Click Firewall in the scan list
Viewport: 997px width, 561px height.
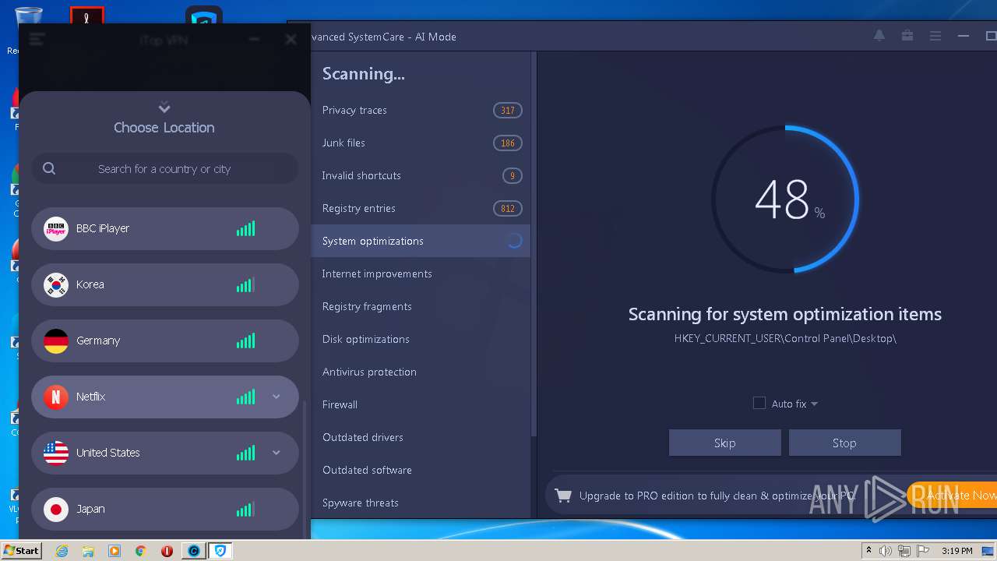tap(421, 404)
